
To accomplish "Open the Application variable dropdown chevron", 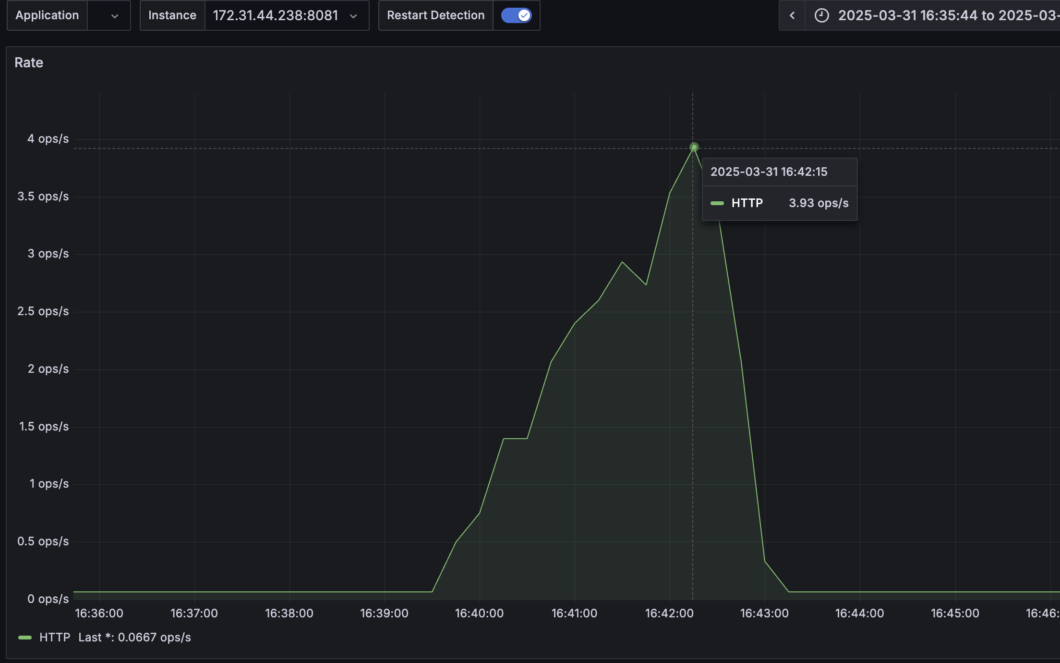I will [x=114, y=16].
